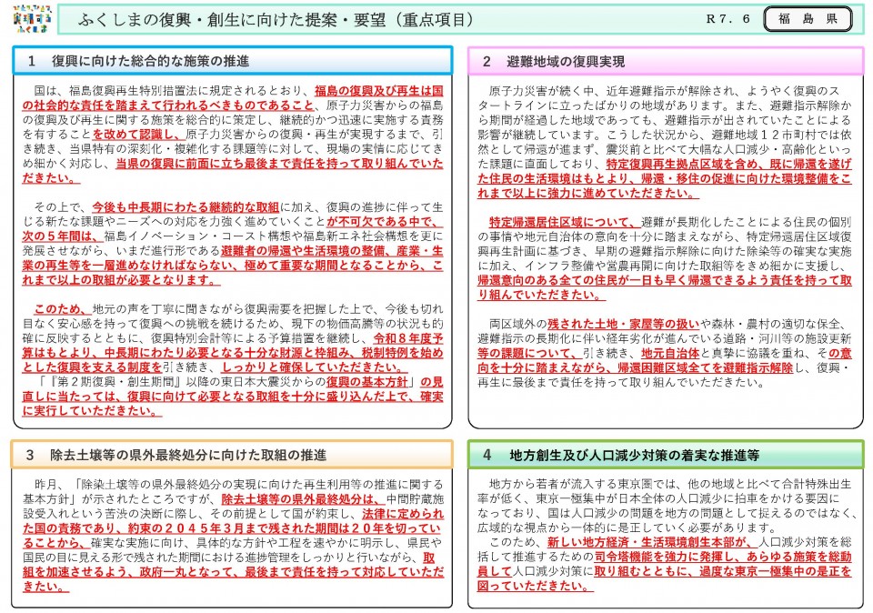
Task: Click underlined phrase 特定帰還居住区域について、
Action: (x=563, y=222)
